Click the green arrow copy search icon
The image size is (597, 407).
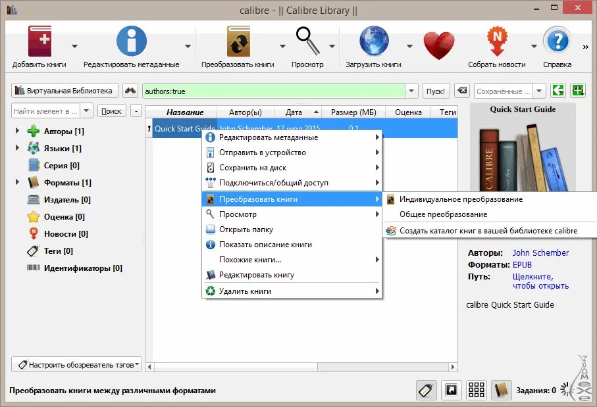tap(558, 91)
